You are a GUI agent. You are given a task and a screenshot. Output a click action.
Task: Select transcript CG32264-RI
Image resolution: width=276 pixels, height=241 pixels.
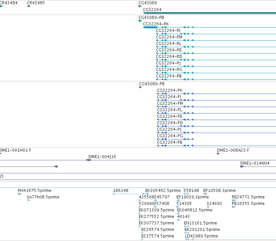point(168,31)
